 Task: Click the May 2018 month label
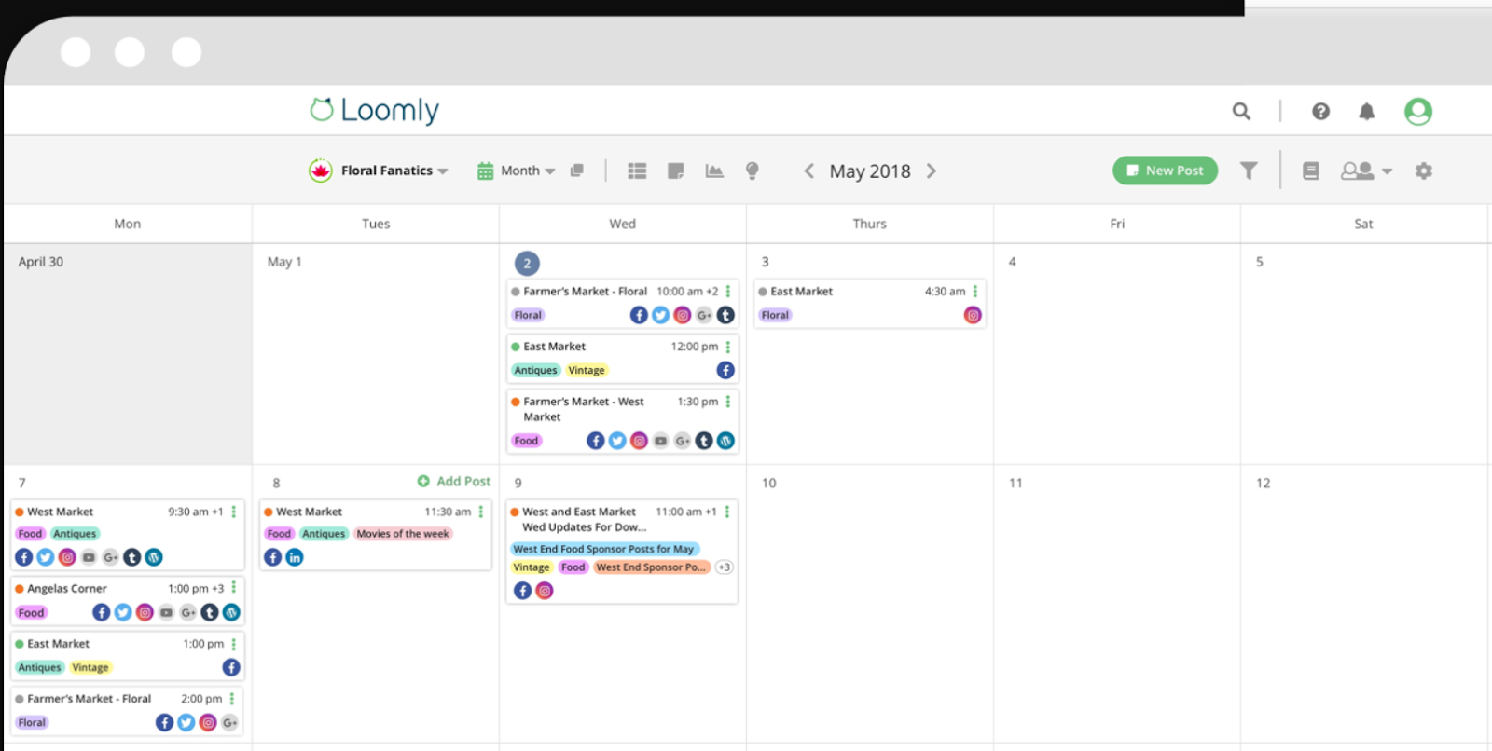coord(870,171)
